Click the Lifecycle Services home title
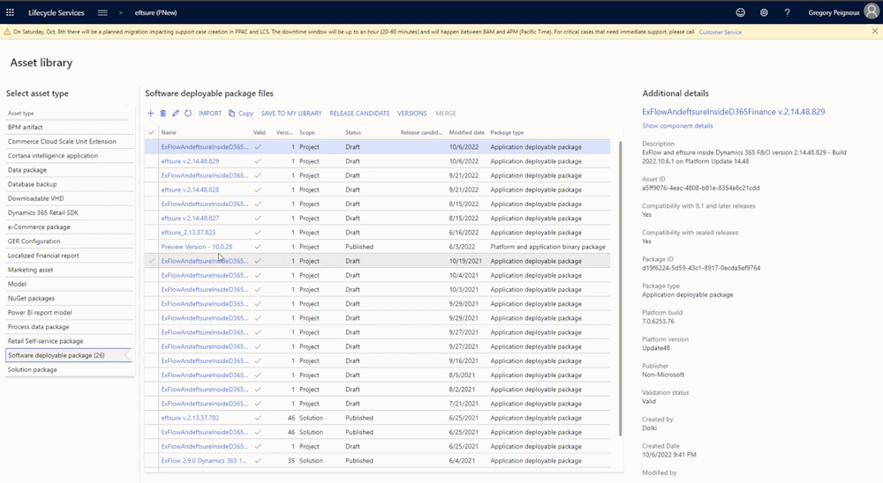The height and width of the screenshot is (483, 883). (57, 12)
